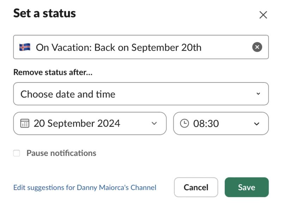Save the vacation status
This screenshot has height=204, width=282.
[x=246, y=187]
